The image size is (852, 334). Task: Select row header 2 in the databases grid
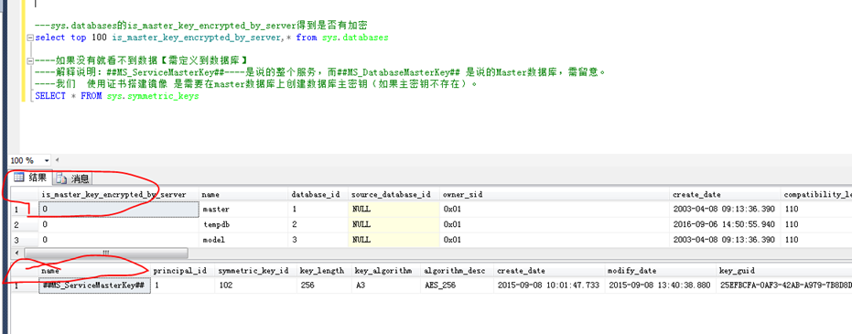[25, 224]
